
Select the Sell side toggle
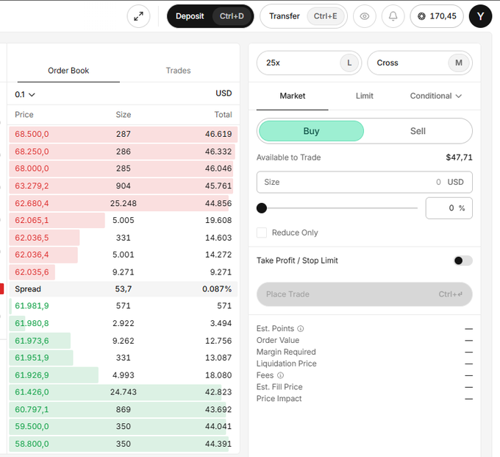click(x=418, y=131)
